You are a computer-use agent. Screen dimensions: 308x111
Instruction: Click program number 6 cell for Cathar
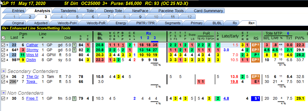23,45
